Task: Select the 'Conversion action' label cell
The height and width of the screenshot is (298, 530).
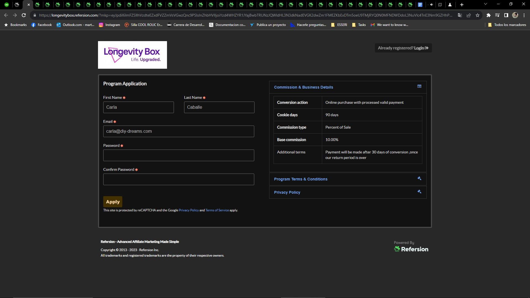Action: 298,102
